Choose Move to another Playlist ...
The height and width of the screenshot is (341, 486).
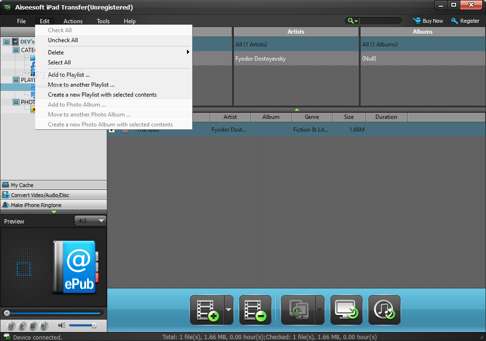tap(113, 85)
